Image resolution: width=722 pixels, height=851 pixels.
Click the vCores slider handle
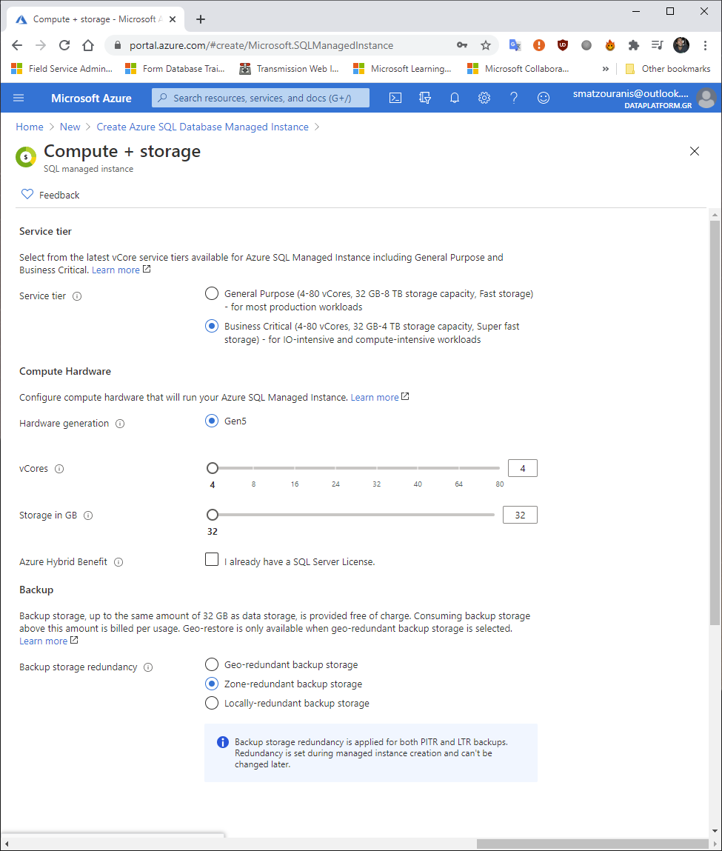213,468
